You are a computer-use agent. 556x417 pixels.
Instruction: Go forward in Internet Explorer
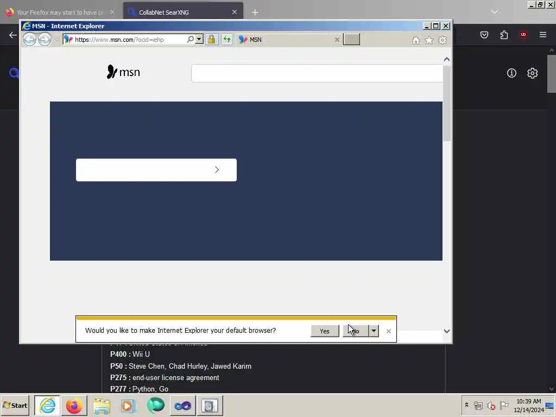(45, 39)
